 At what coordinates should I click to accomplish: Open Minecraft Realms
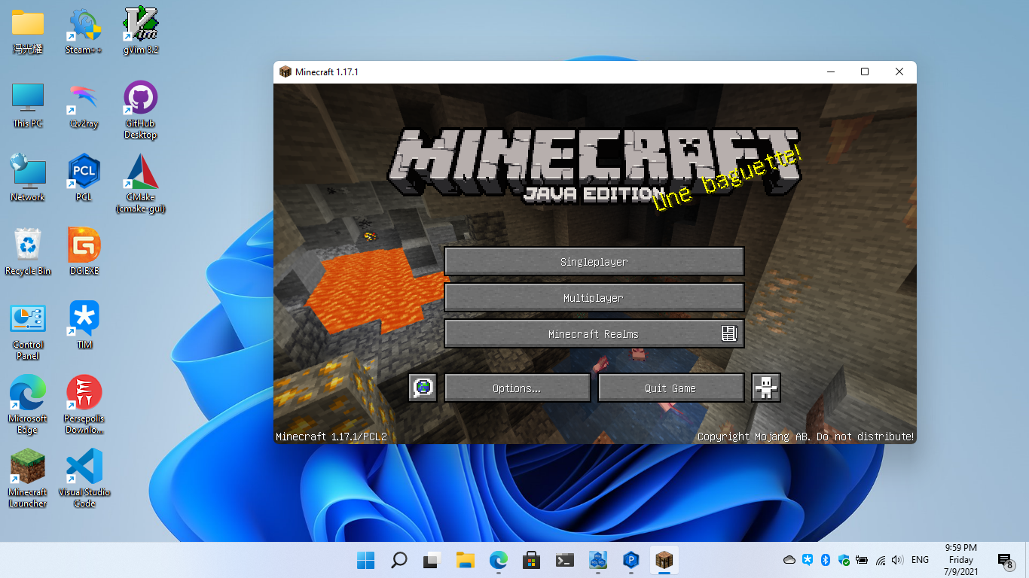coord(594,334)
